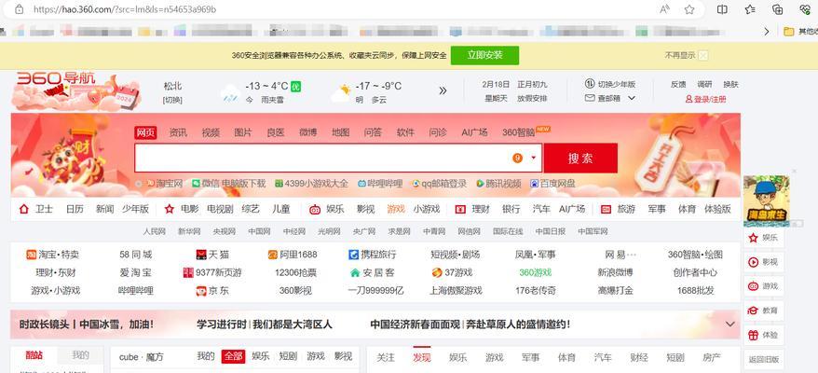This screenshot has height=373, width=818.
Task: Select the 360智脑 search tab
Action: click(519, 132)
